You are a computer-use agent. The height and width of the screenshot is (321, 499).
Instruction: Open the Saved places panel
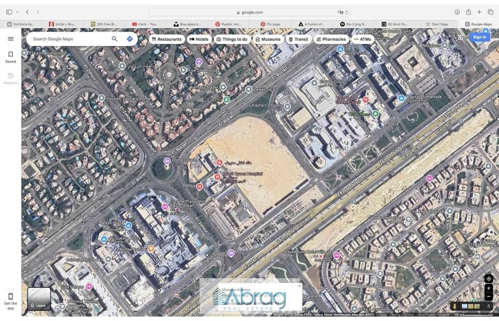10,57
